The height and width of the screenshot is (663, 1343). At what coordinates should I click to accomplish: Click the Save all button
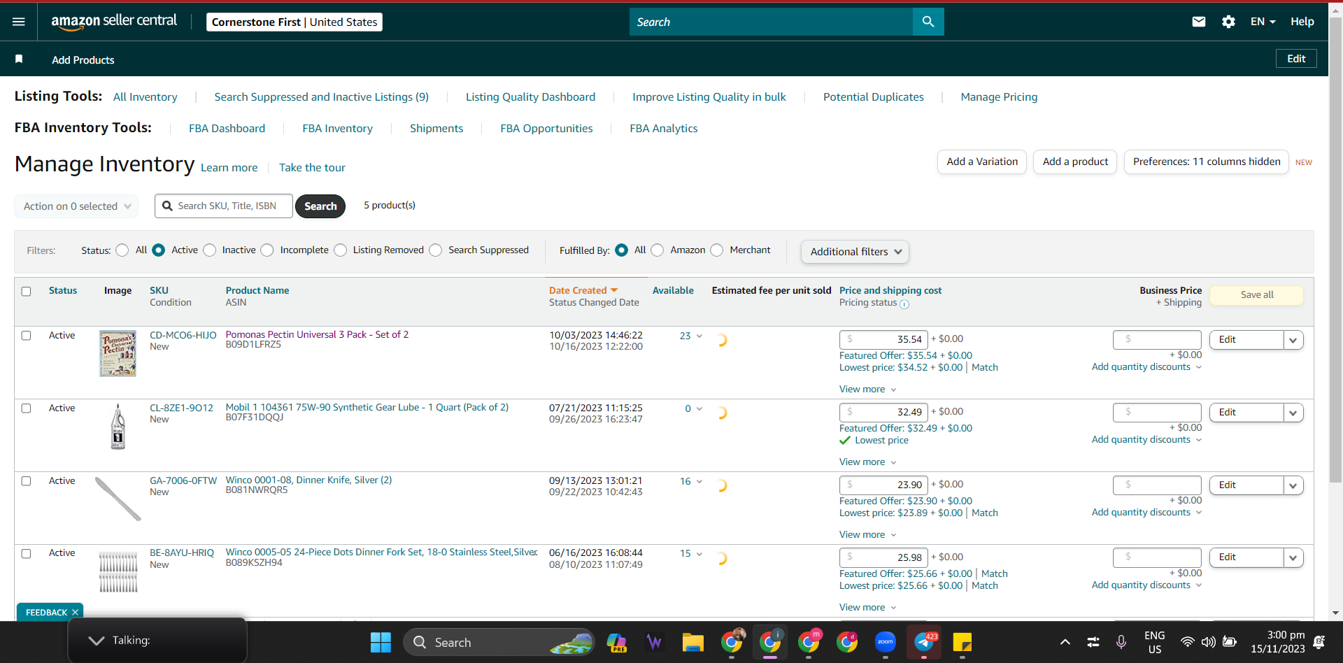[x=1257, y=295]
